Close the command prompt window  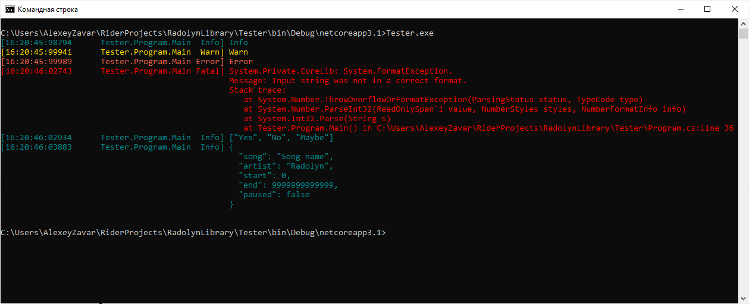pos(735,9)
